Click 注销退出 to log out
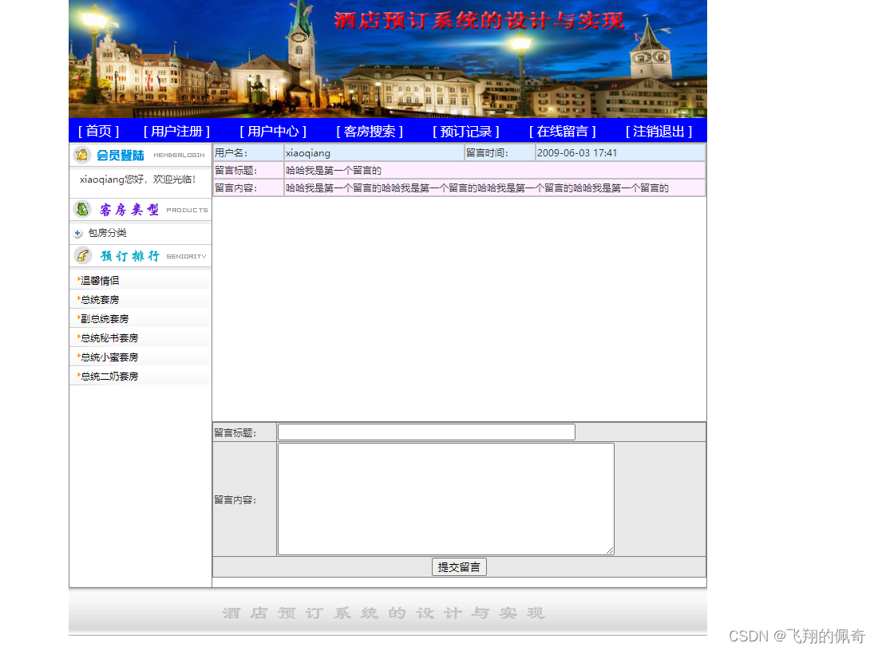This screenshot has width=878, height=651. (x=658, y=132)
